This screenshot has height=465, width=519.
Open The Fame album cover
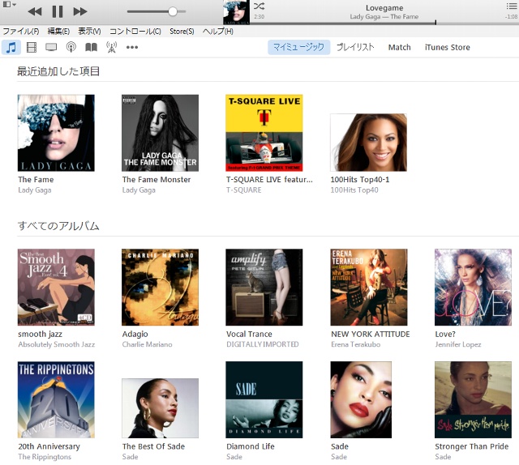pos(56,133)
